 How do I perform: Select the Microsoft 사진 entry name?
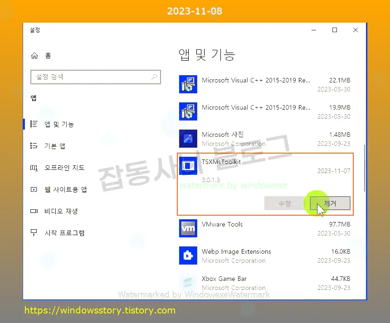pos(223,135)
